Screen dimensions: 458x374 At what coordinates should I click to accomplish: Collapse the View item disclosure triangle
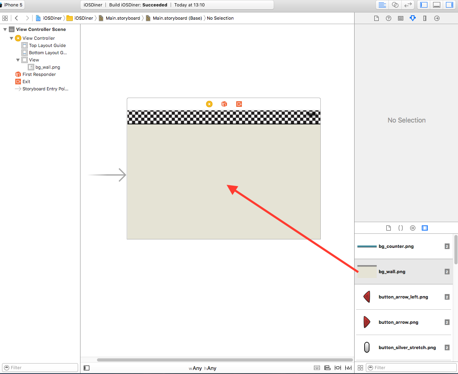18,60
